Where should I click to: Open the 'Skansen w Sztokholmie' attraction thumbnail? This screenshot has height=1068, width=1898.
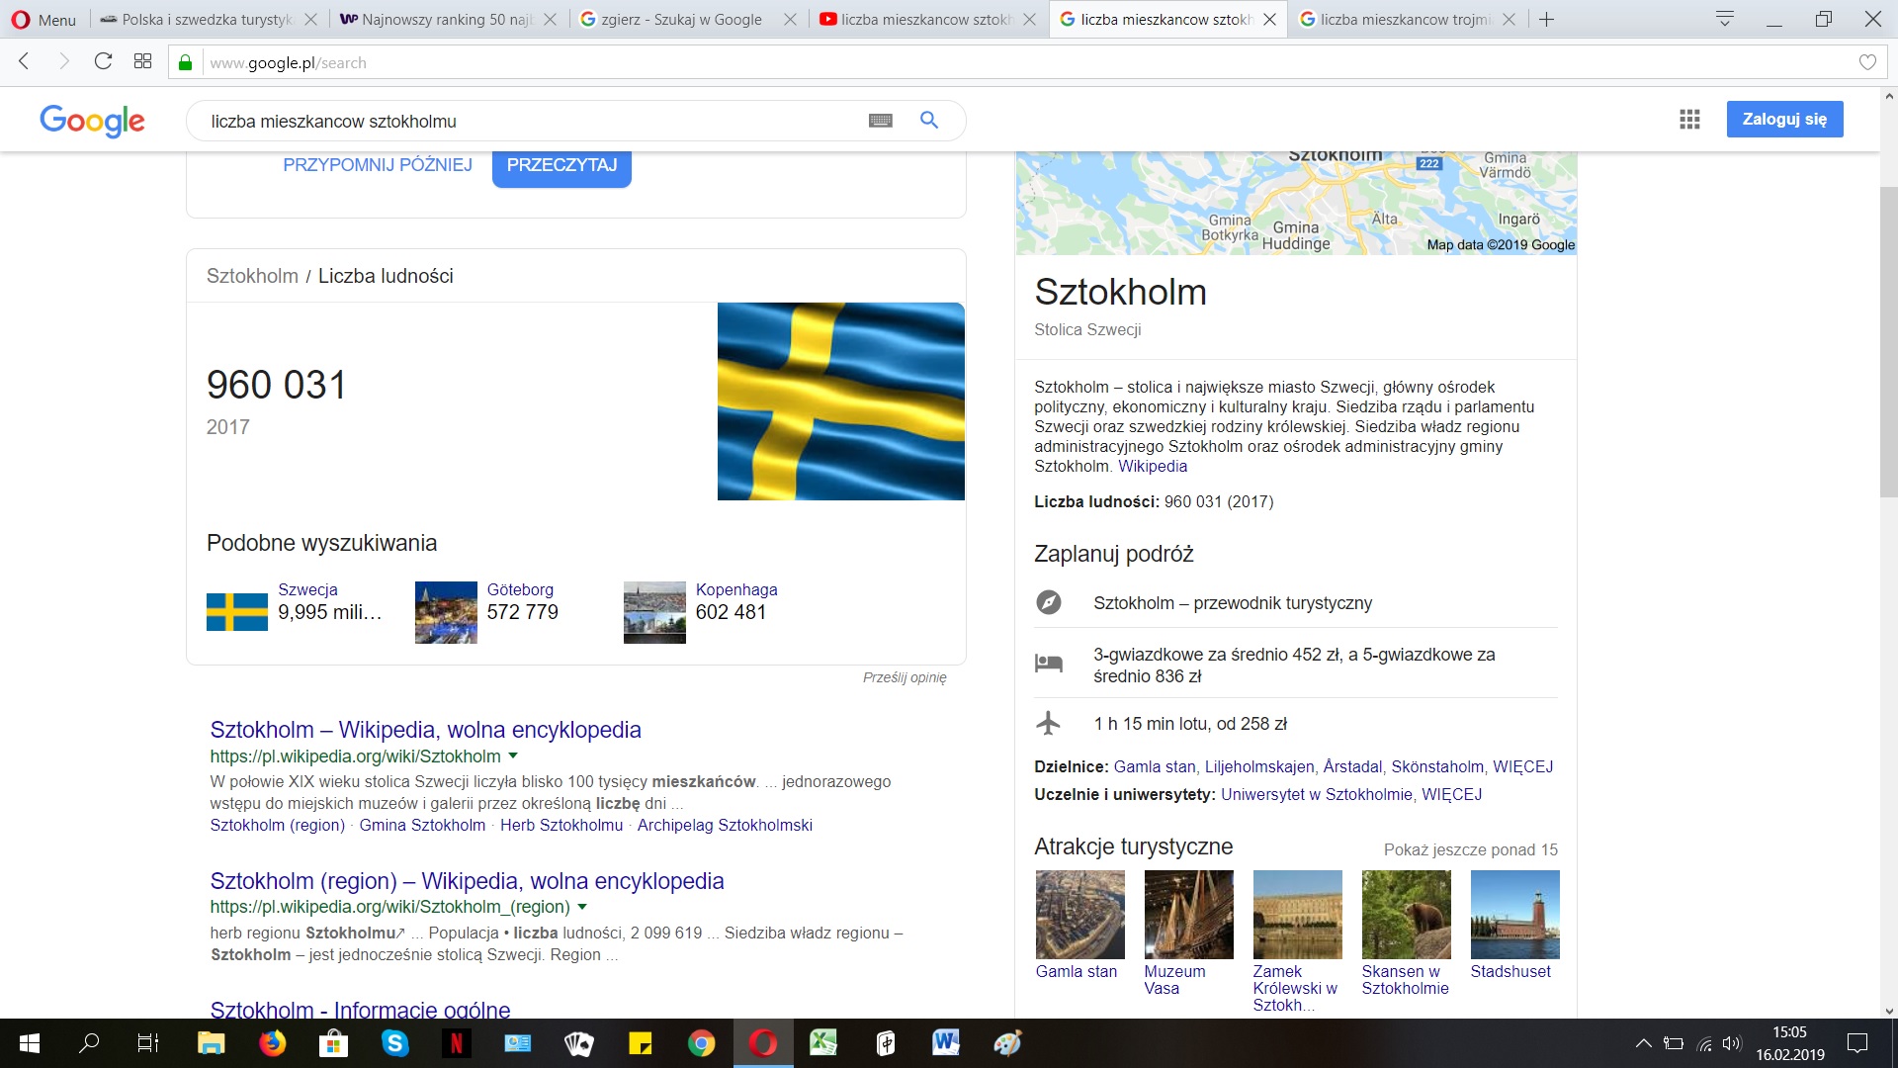[x=1407, y=915]
